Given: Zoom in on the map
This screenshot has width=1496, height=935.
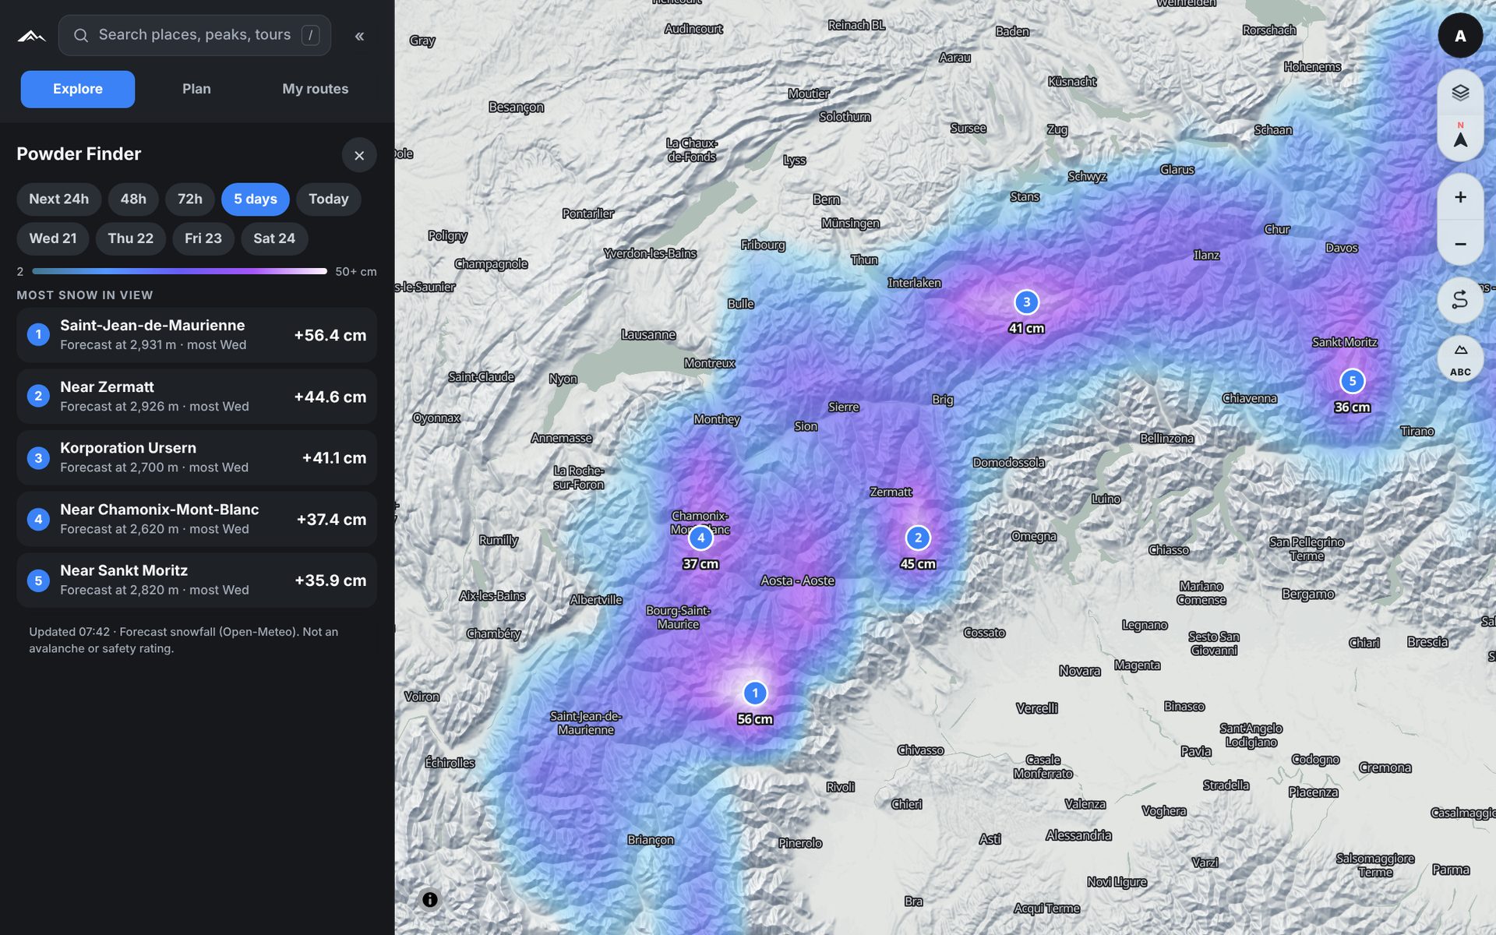Looking at the screenshot, I should 1460,197.
